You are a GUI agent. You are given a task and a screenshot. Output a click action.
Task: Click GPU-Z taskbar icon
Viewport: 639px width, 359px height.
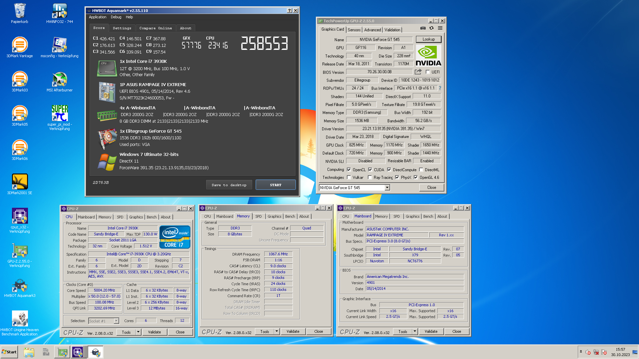[62, 352]
